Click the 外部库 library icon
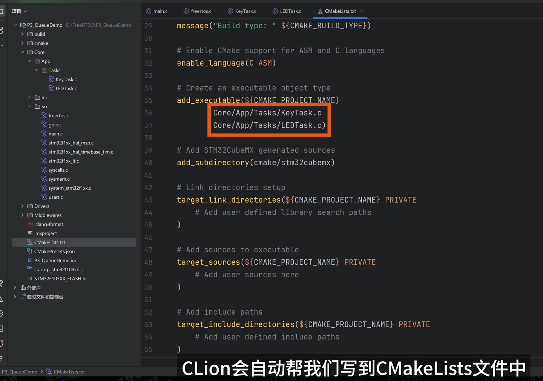This screenshot has height=381, width=543. [x=23, y=287]
